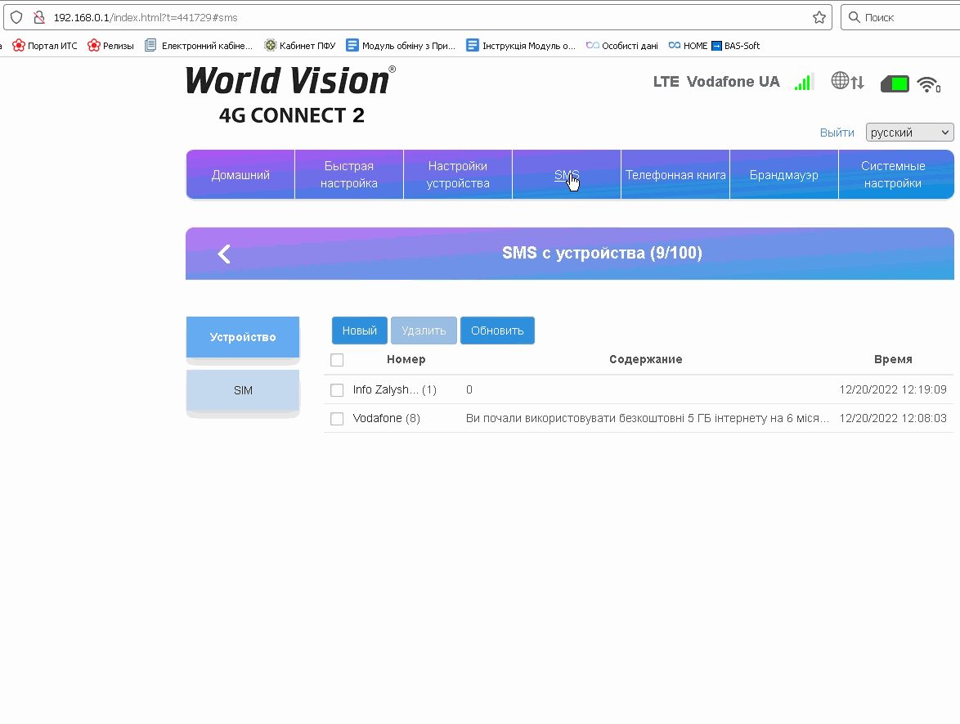Screen dimensions: 960x724
Task: Open the Vodafone (8) conversation
Action: pyautogui.click(x=386, y=418)
